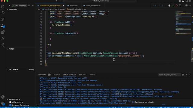Clear console with the list icon
This screenshot has width=193, height=108.
click(183, 75)
